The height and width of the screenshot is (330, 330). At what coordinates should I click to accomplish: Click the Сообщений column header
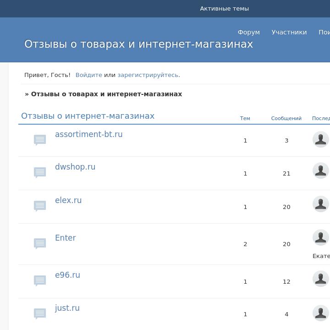click(286, 119)
